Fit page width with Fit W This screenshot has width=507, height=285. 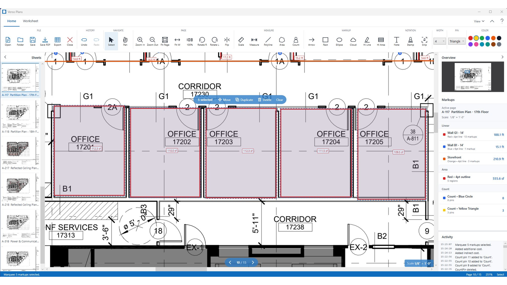(x=177, y=41)
